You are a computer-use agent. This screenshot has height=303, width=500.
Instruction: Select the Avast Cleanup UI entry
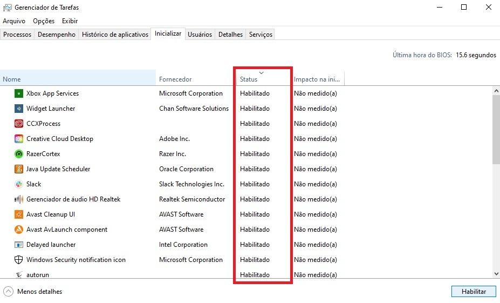(x=51, y=214)
